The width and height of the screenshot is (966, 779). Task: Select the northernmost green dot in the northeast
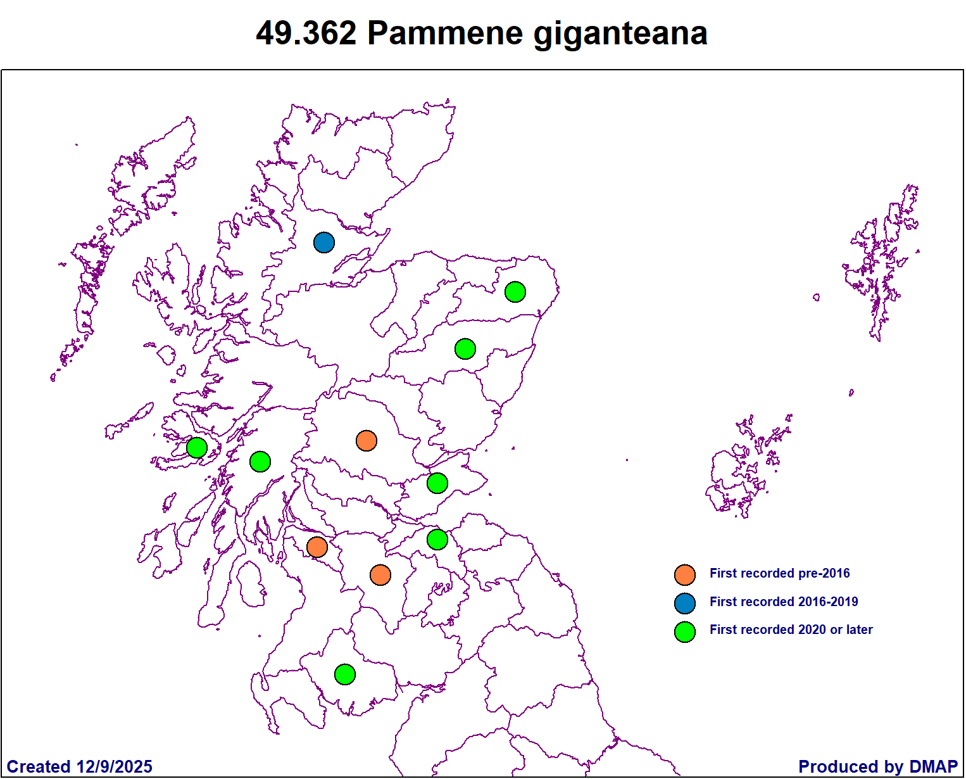pos(515,292)
